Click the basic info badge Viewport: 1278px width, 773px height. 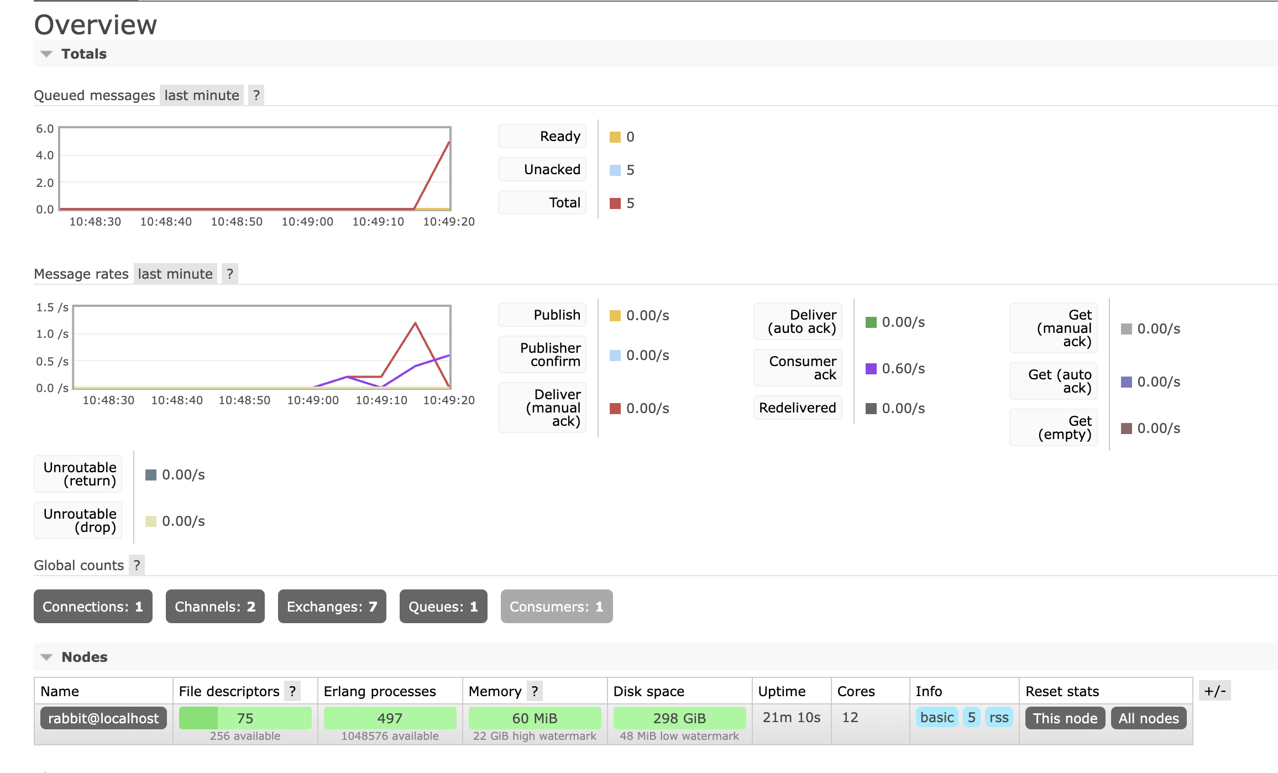tap(937, 718)
